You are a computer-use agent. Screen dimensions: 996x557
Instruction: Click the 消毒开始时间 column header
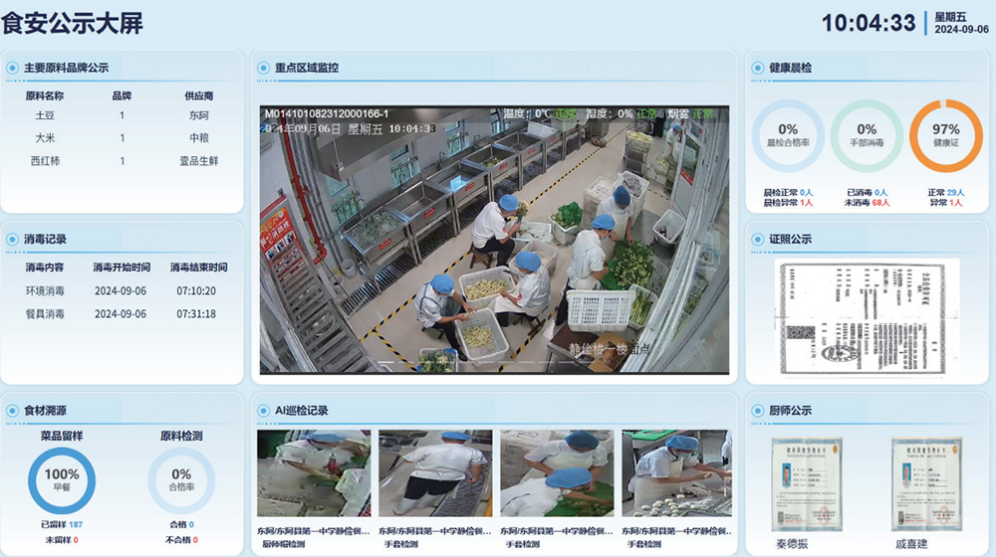(122, 268)
